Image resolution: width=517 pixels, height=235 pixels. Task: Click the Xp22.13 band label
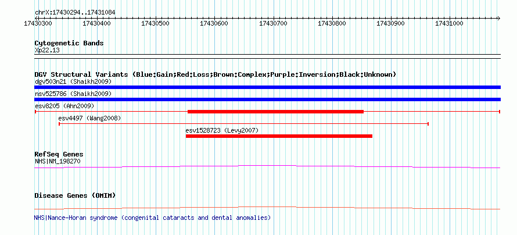pyautogui.click(x=47, y=51)
